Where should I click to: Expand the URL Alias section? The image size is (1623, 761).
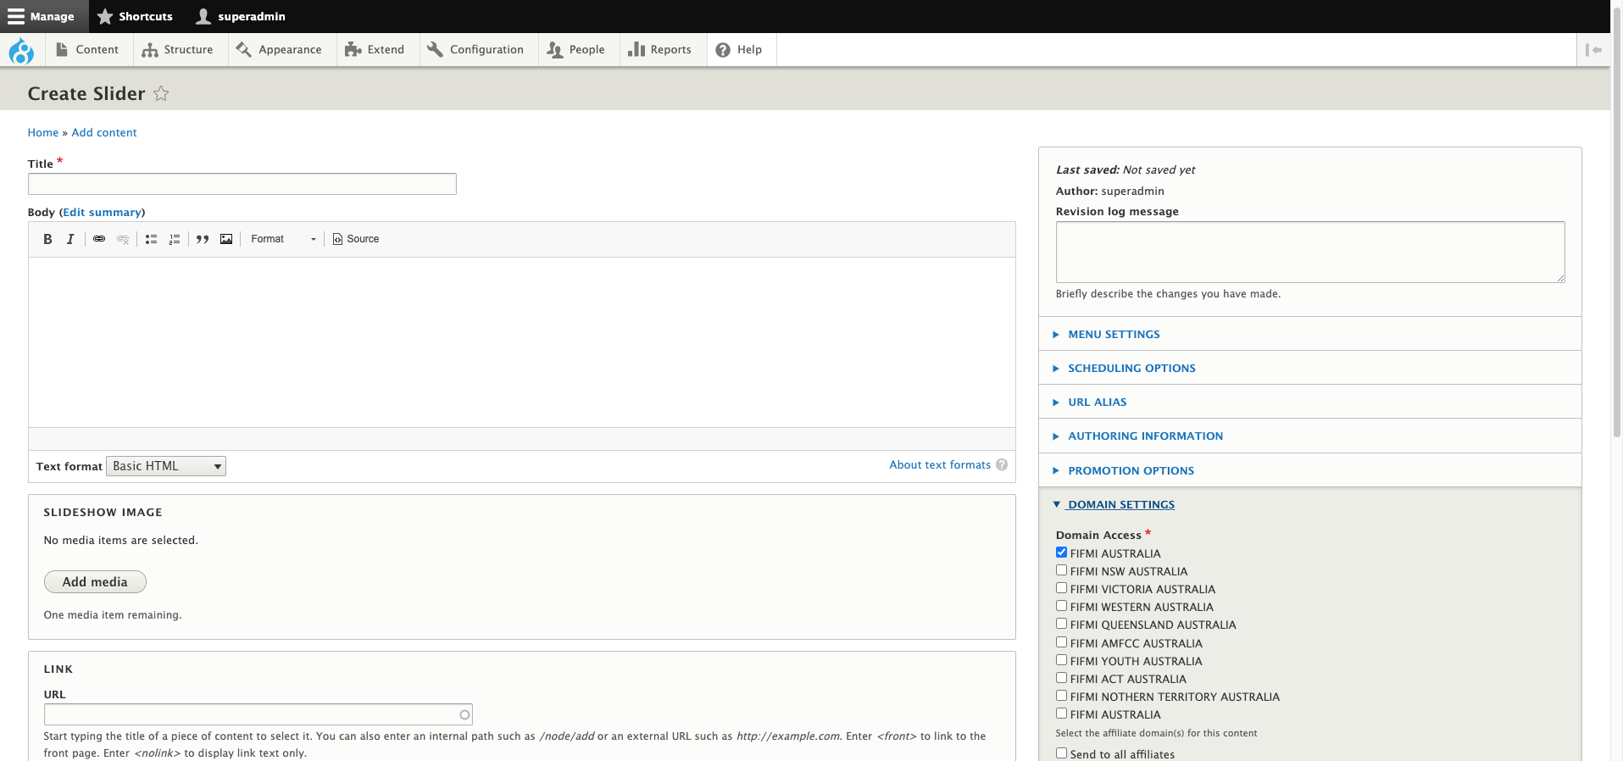click(1097, 403)
